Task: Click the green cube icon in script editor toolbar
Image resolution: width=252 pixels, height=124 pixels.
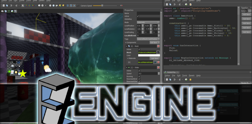Action: 186,4
